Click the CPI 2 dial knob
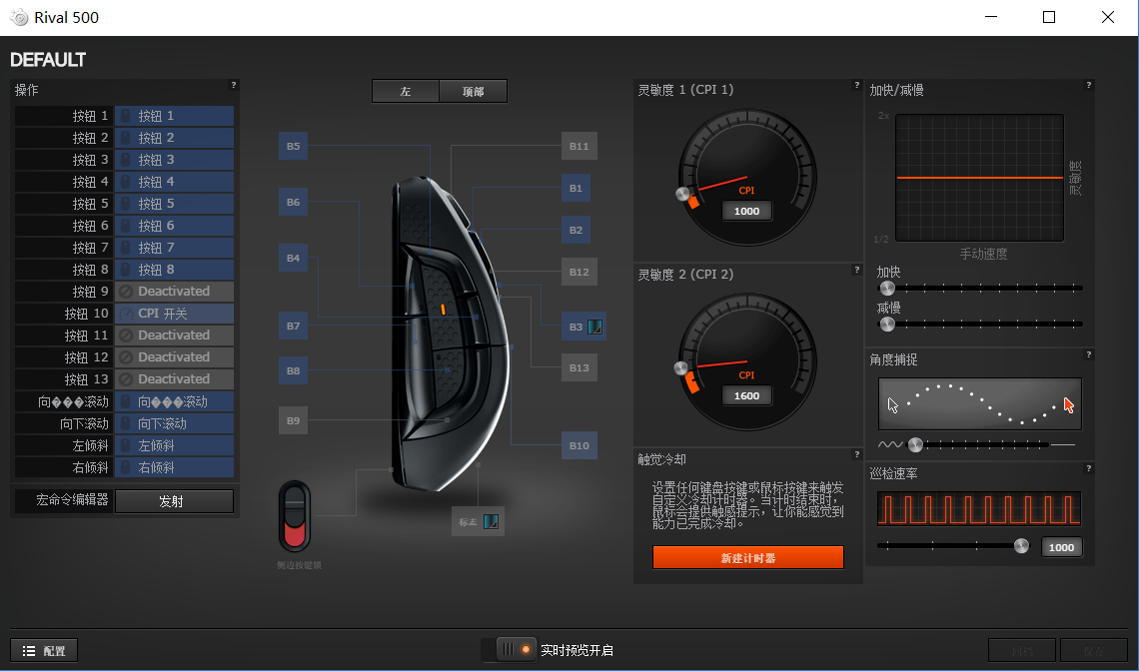This screenshot has height=671, width=1139. [x=681, y=368]
